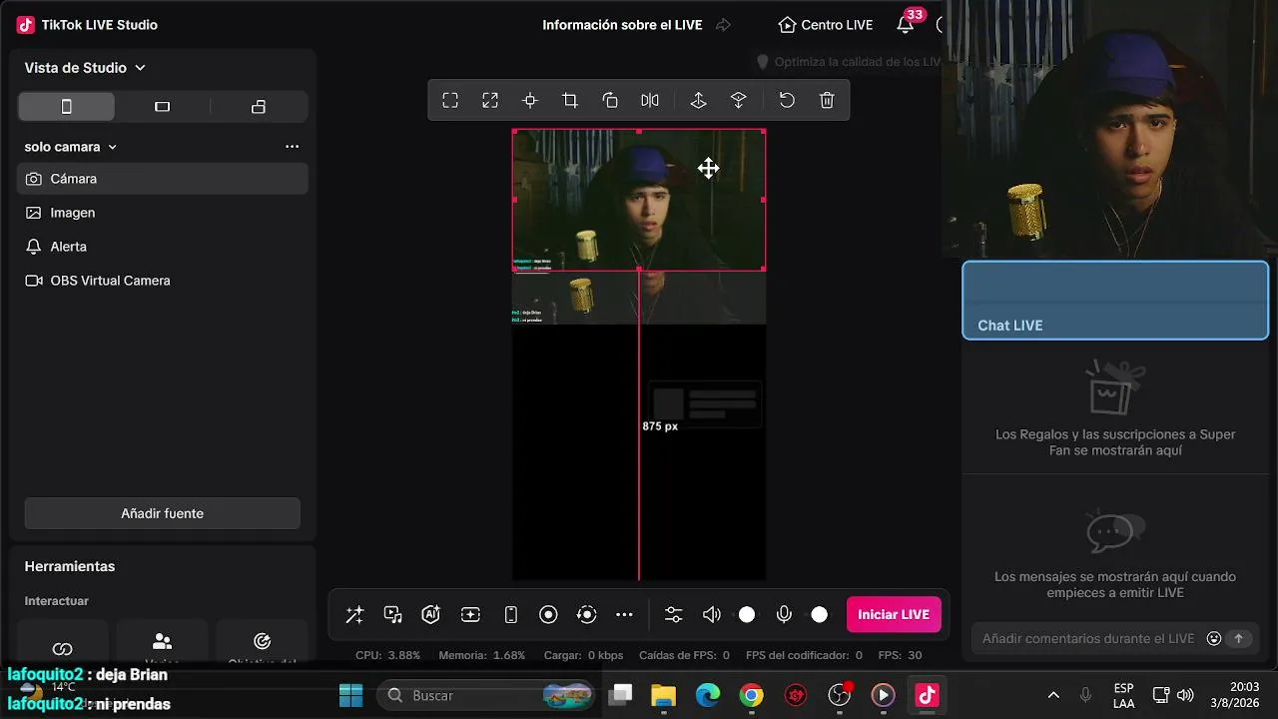Screen dimensions: 1278x719
Task: Adjust the speaker volume knob
Action: 747,615
